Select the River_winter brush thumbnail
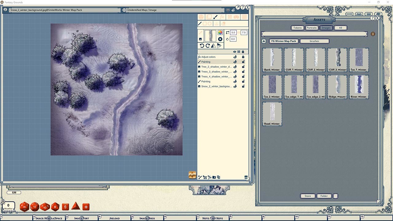The image size is (393, 221). pos(359,86)
